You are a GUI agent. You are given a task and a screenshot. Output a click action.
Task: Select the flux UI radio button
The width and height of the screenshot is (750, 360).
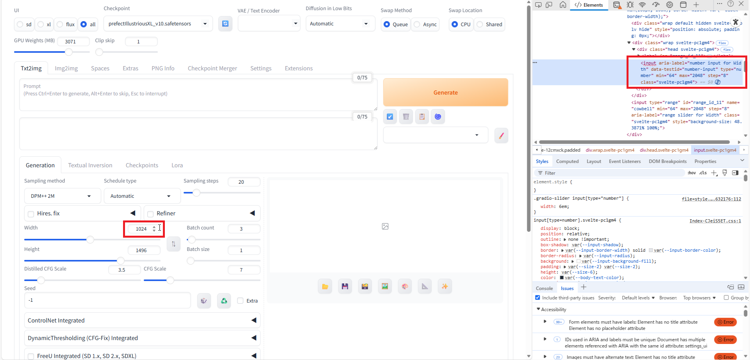pyautogui.click(x=60, y=24)
